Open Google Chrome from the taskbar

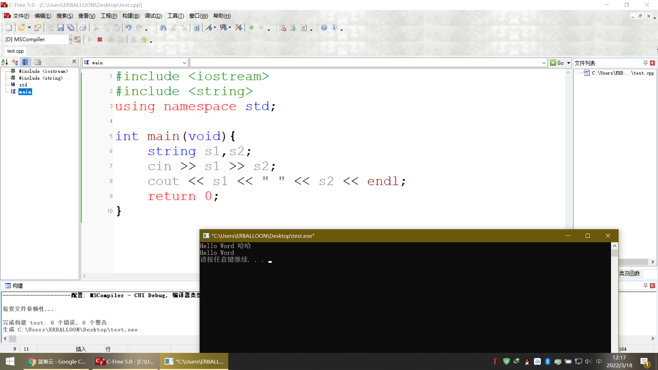(57, 361)
